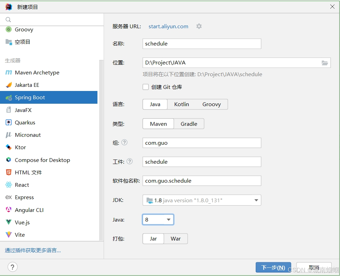Open the JDK version dropdown arrow

(256, 200)
